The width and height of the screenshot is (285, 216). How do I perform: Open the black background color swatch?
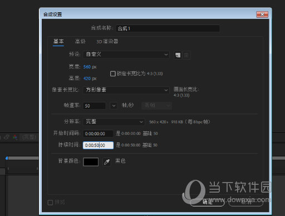[91, 162]
